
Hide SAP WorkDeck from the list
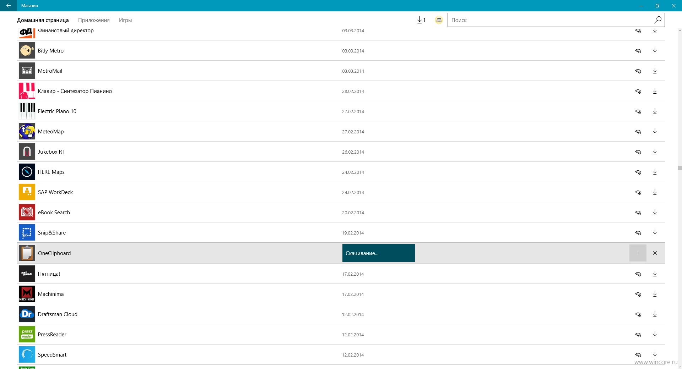tap(638, 193)
